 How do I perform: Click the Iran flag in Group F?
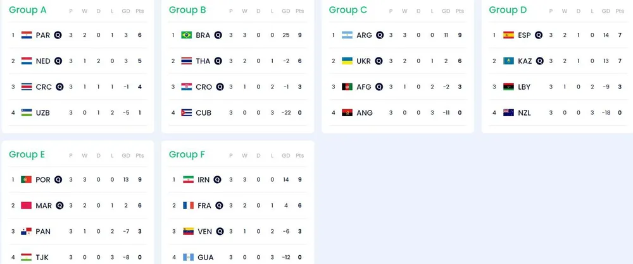[188, 179]
